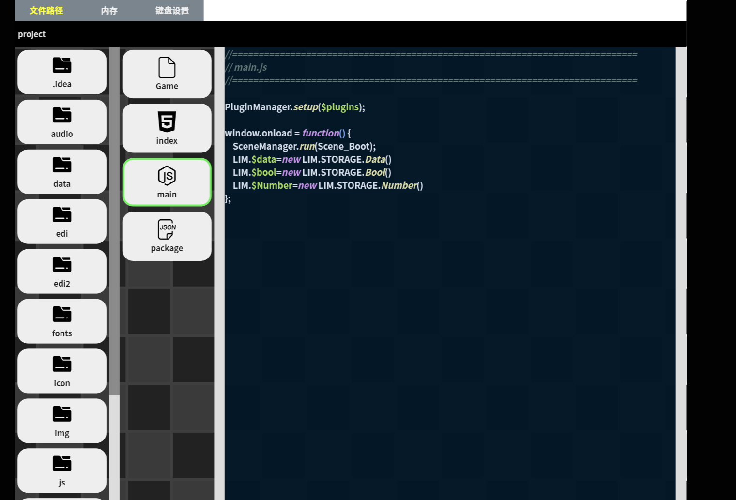736x500 pixels.
Task: Click the '// main.js' comment line
Action: click(x=246, y=67)
